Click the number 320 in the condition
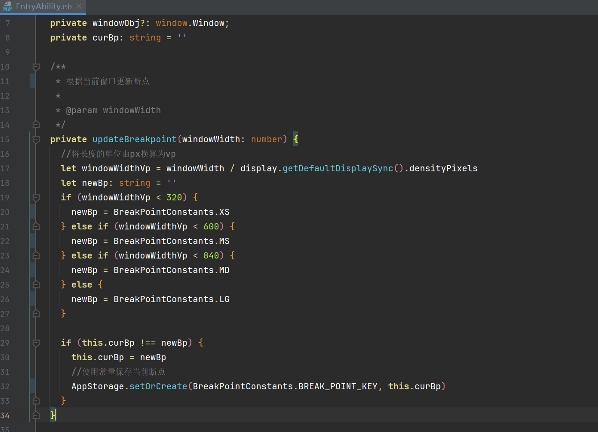This screenshot has height=432, width=598. [x=174, y=198]
